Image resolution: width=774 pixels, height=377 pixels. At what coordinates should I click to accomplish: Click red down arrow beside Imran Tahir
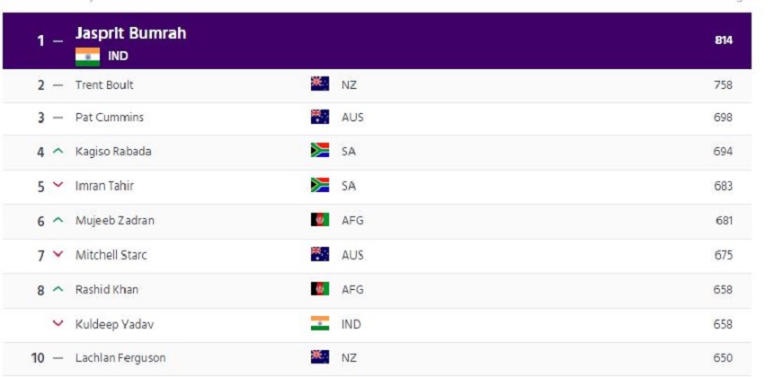click(58, 185)
